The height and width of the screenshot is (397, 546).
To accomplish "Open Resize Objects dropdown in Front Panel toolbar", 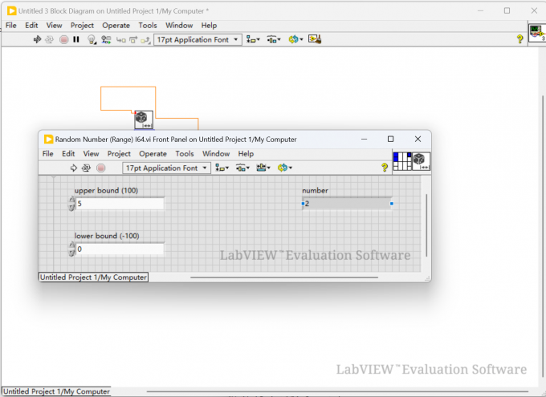I will pyautogui.click(x=263, y=168).
